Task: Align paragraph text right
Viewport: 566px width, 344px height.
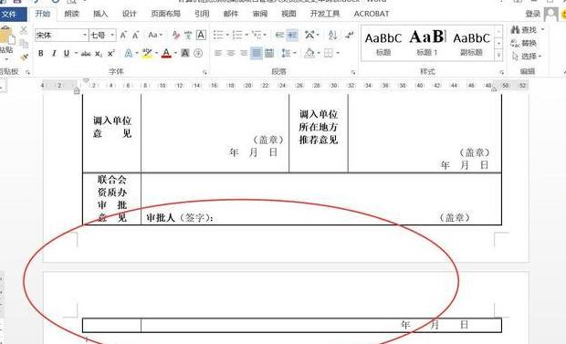Action: point(244,54)
